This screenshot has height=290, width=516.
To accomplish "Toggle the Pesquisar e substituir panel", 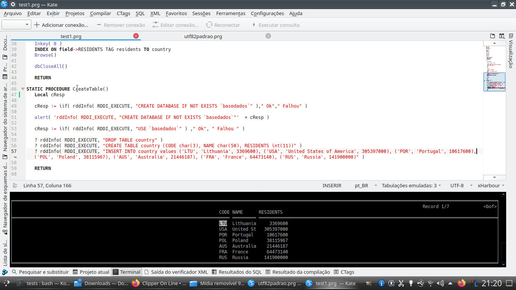I will point(40,272).
